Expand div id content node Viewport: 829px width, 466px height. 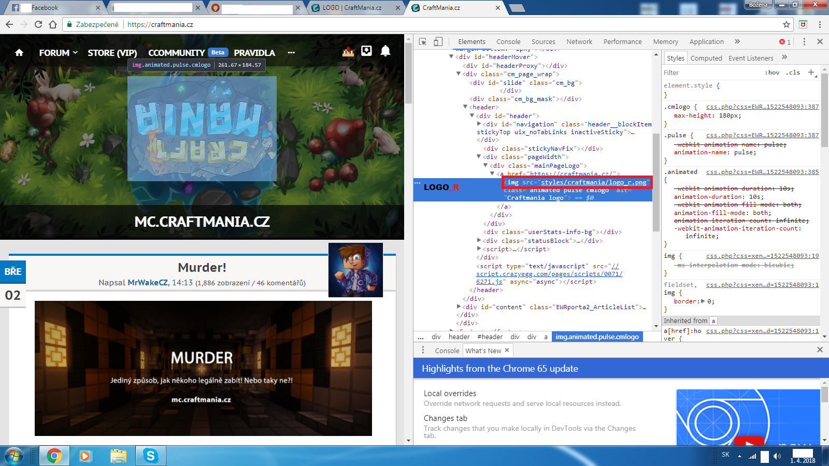(459, 307)
